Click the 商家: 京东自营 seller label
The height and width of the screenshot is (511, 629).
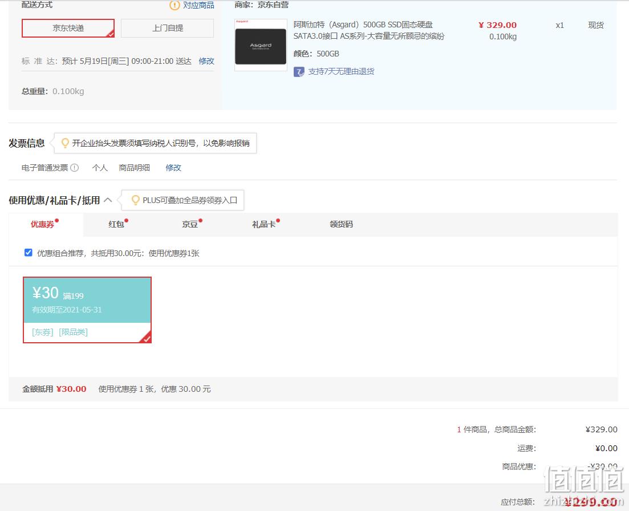(262, 5)
